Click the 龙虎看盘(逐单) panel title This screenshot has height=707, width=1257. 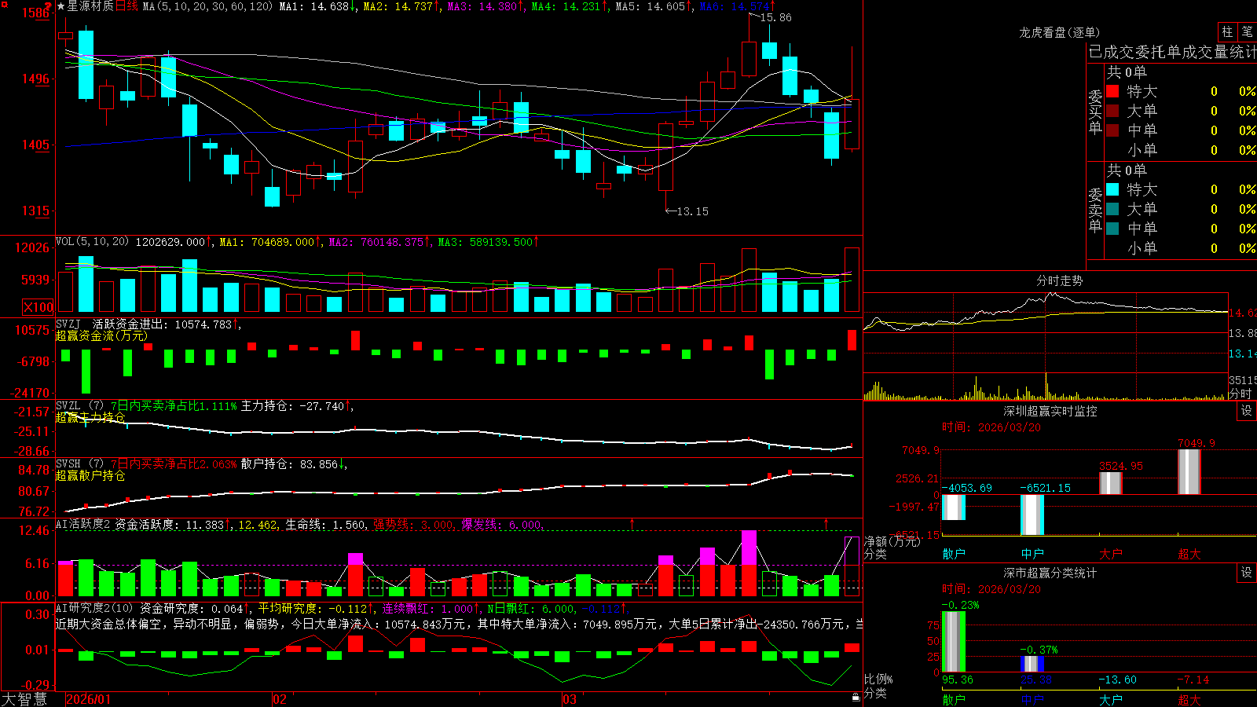click(1060, 32)
